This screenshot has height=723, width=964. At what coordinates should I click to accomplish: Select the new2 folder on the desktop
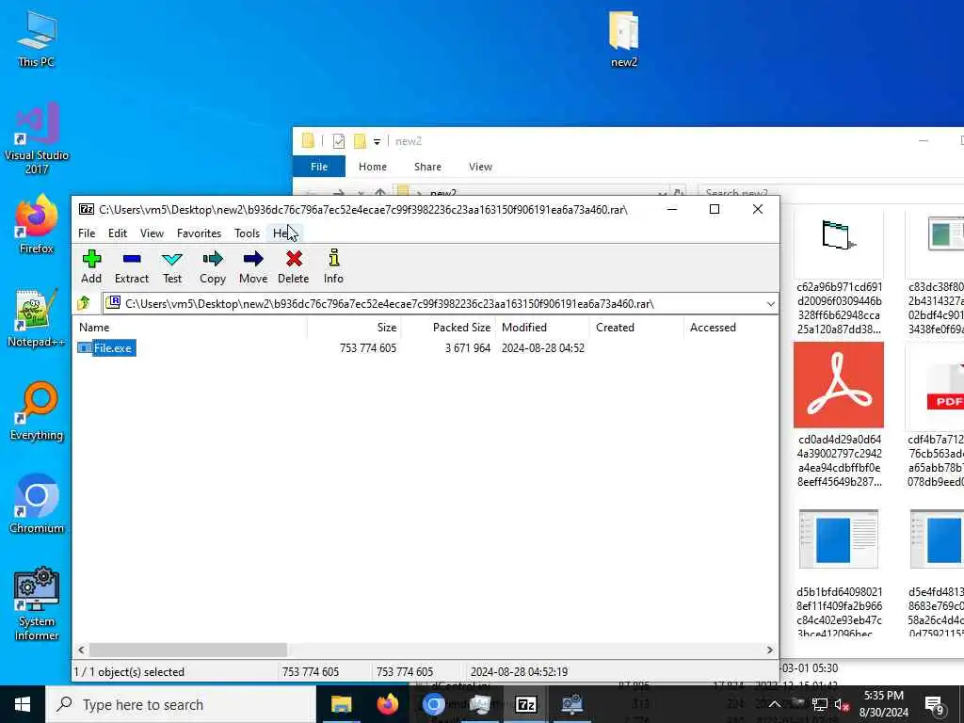pos(623,40)
